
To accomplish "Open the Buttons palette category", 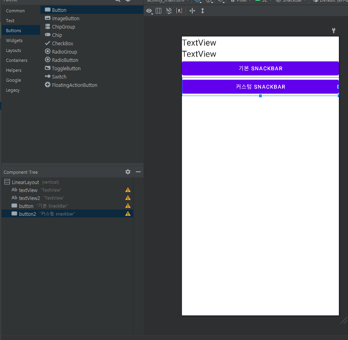I will click(x=21, y=31).
